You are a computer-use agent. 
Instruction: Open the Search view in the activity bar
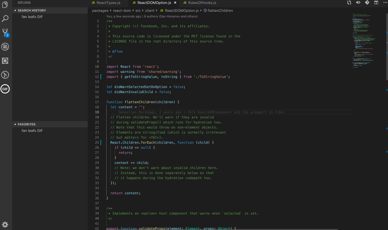coord(5,19)
